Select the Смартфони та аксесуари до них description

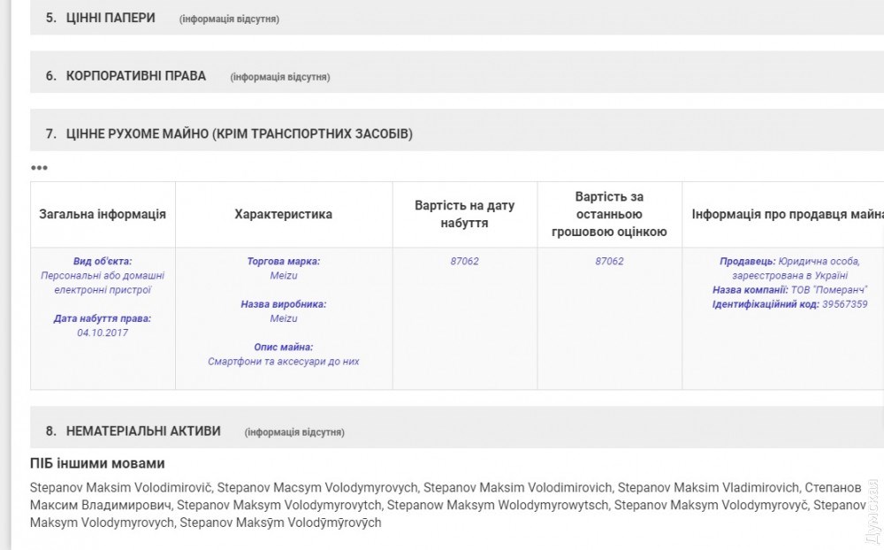[x=283, y=362]
